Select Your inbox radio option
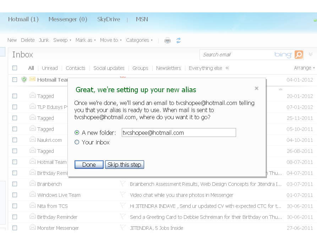The width and height of the screenshot is (317, 238). 77,142
